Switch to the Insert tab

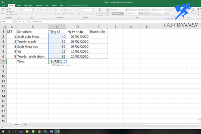(x=19, y=5)
